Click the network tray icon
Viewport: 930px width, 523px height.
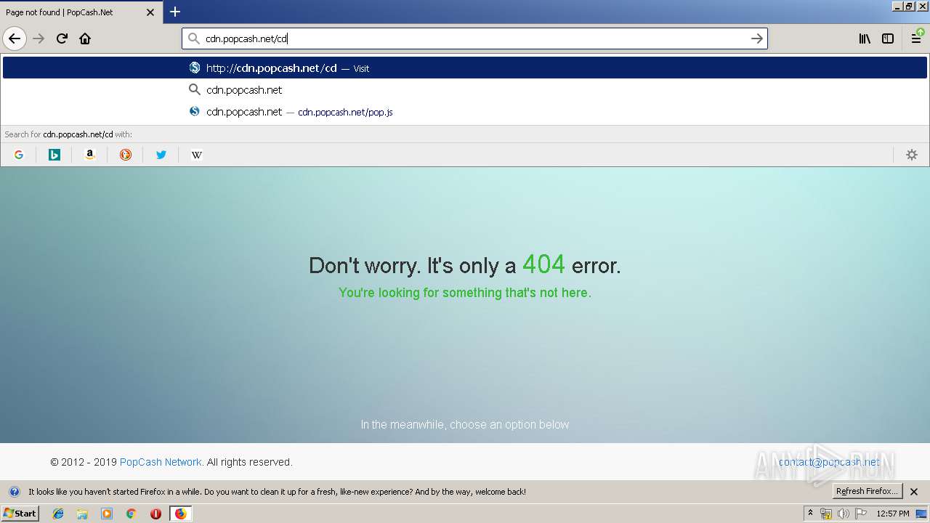coord(826,514)
